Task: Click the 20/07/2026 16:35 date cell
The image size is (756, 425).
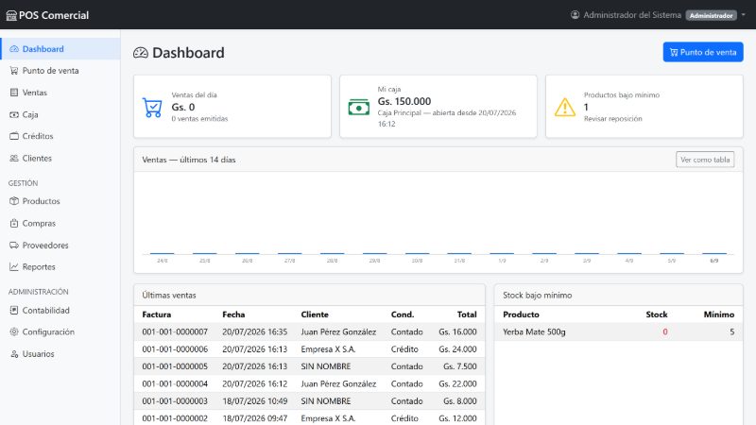Action: coord(254,332)
